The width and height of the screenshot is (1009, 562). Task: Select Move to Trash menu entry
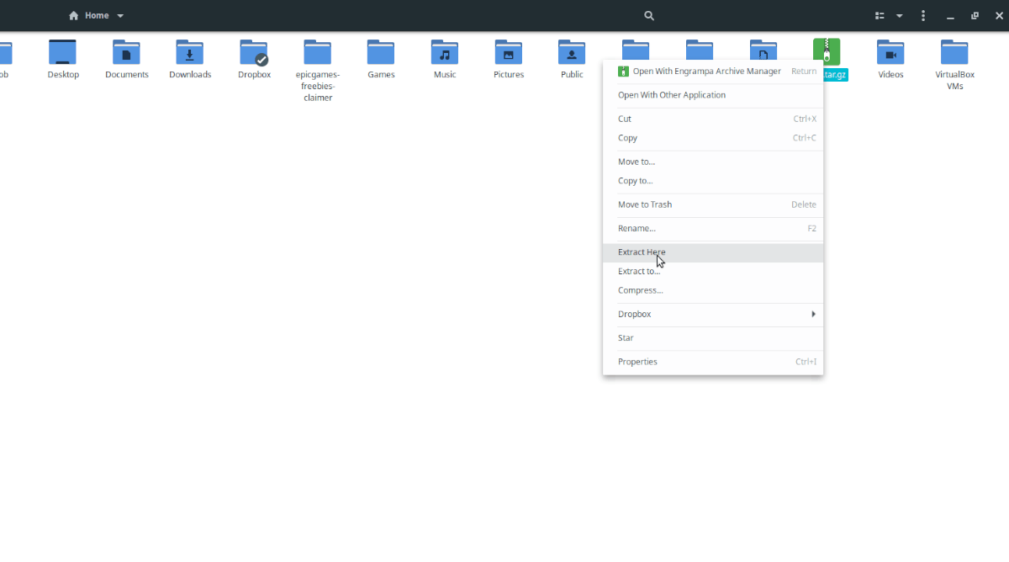713,204
